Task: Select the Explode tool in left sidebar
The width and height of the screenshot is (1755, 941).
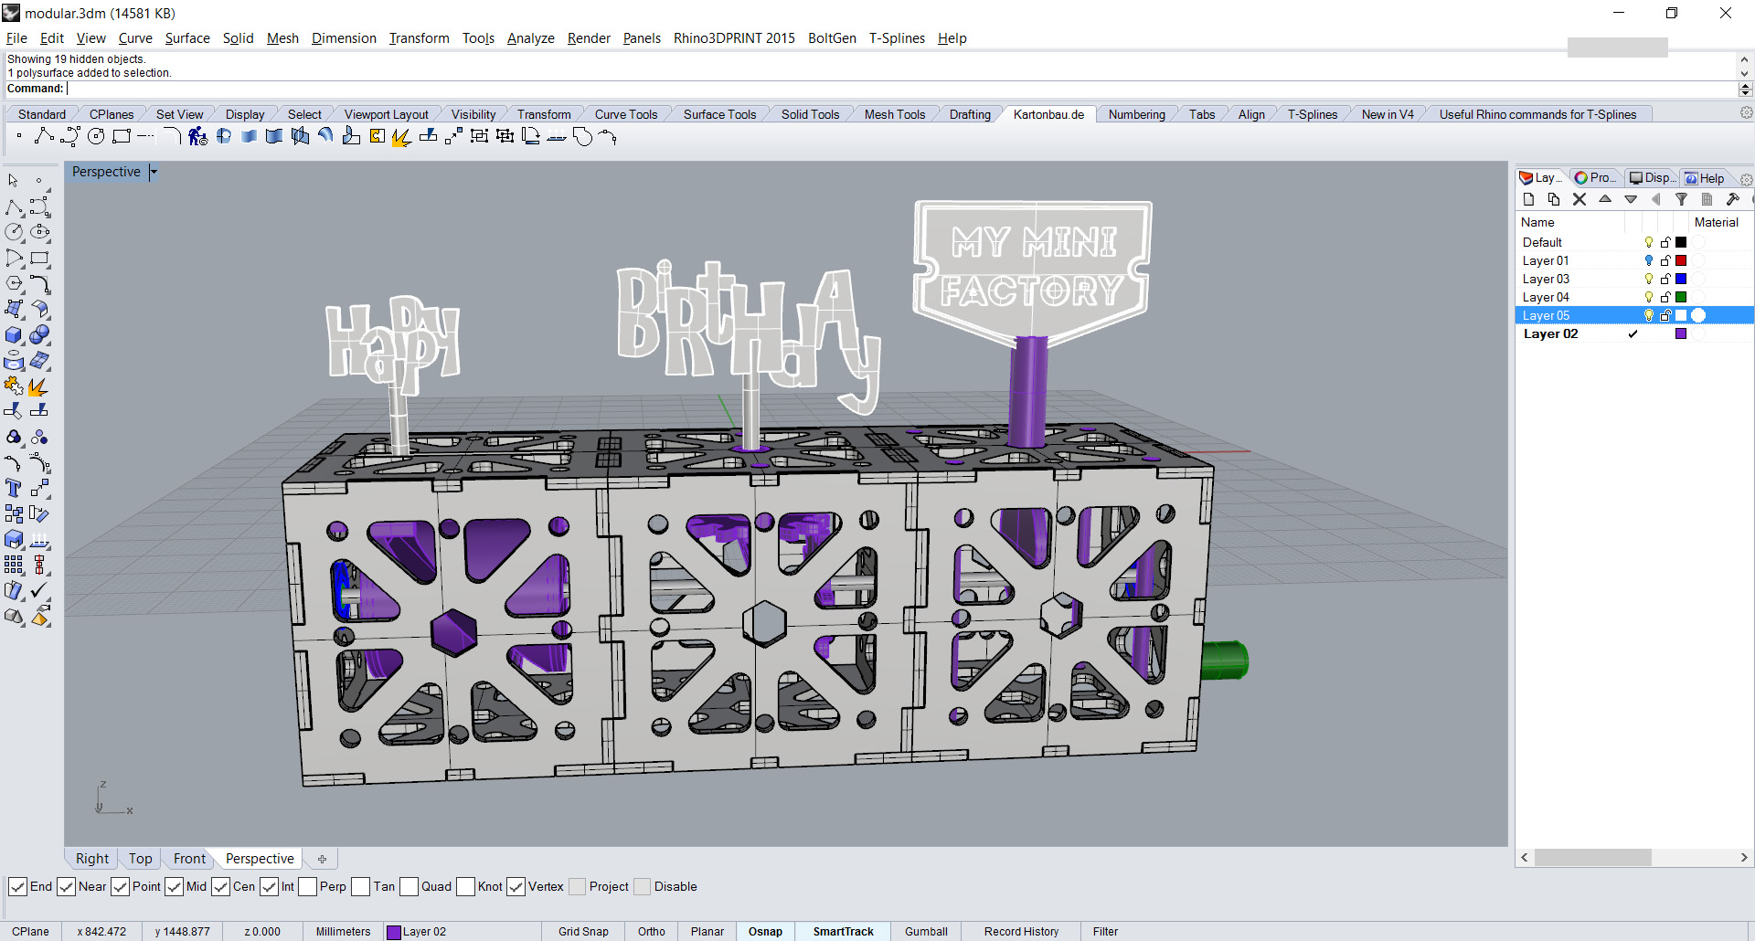Action: click(x=38, y=387)
